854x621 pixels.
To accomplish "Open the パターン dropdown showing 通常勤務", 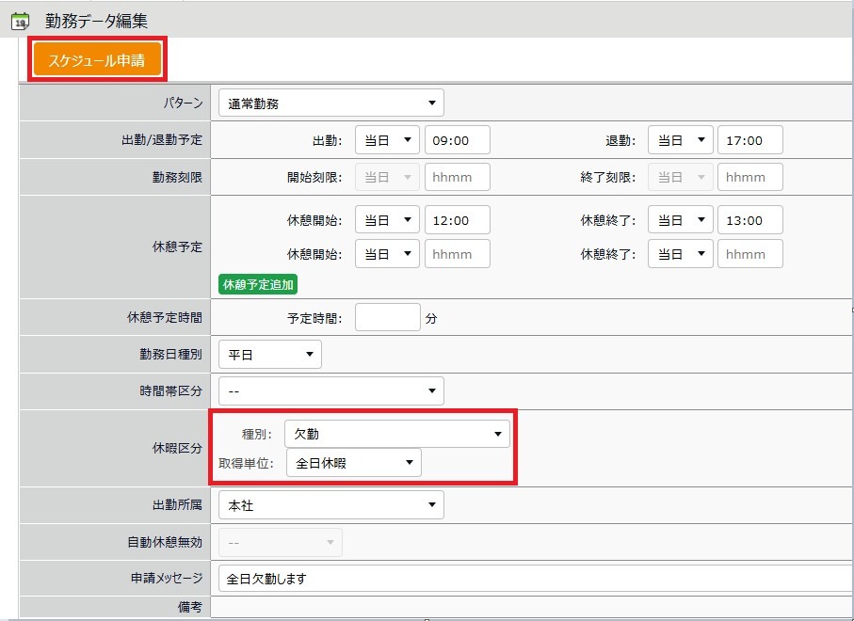I will pyautogui.click(x=330, y=103).
